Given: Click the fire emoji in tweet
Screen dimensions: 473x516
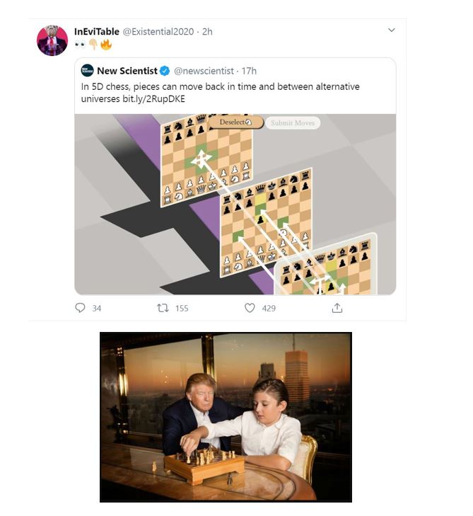Looking at the screenshot, I should click(106, 44).
